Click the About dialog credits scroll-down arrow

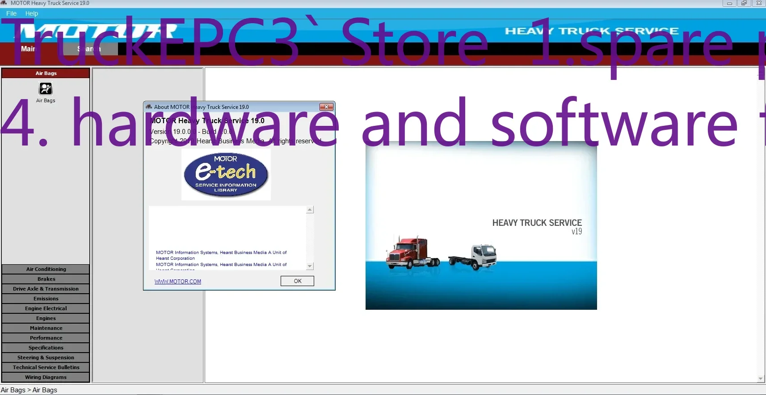310,266
